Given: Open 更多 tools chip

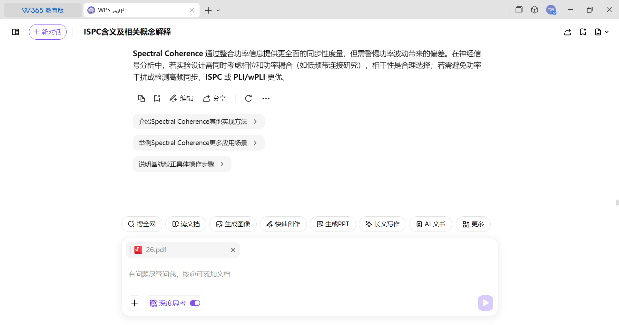Looking at the screenshot, I should (x=473, y=224).
